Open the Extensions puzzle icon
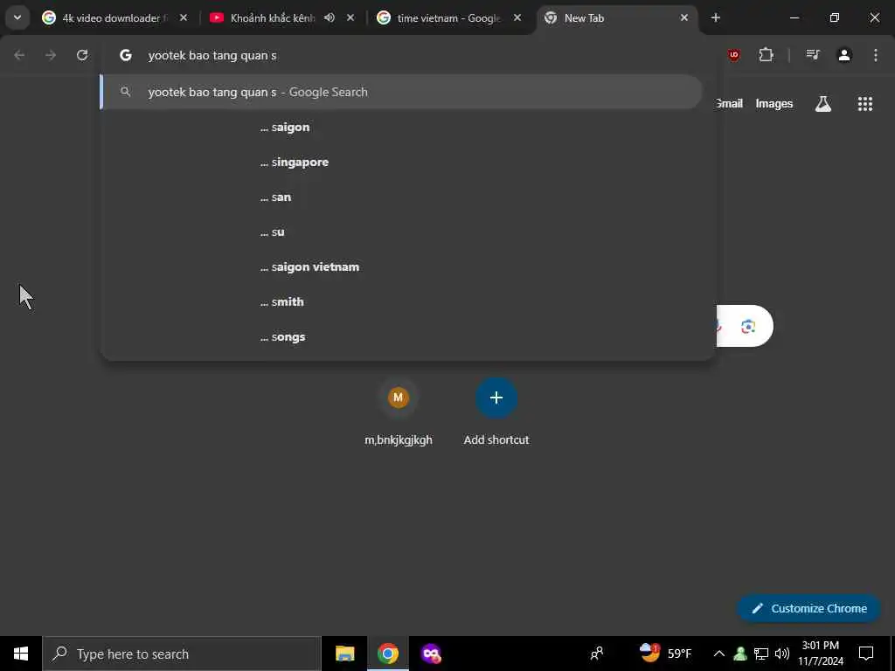Screen dimensions: 895x671 pos(766,55)
